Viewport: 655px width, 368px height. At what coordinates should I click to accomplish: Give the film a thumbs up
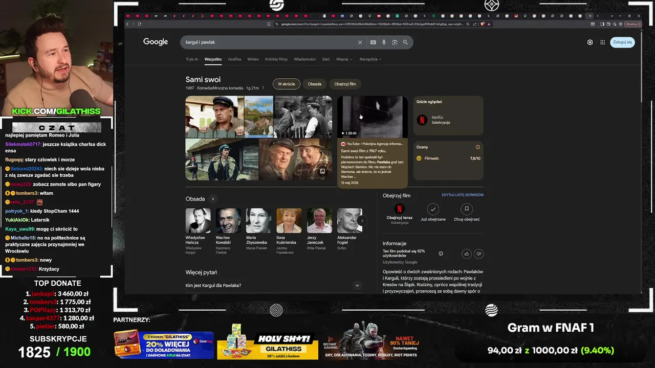(x=467, y=254)
